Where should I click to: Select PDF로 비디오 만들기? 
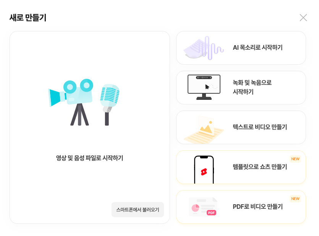point(241,207)
